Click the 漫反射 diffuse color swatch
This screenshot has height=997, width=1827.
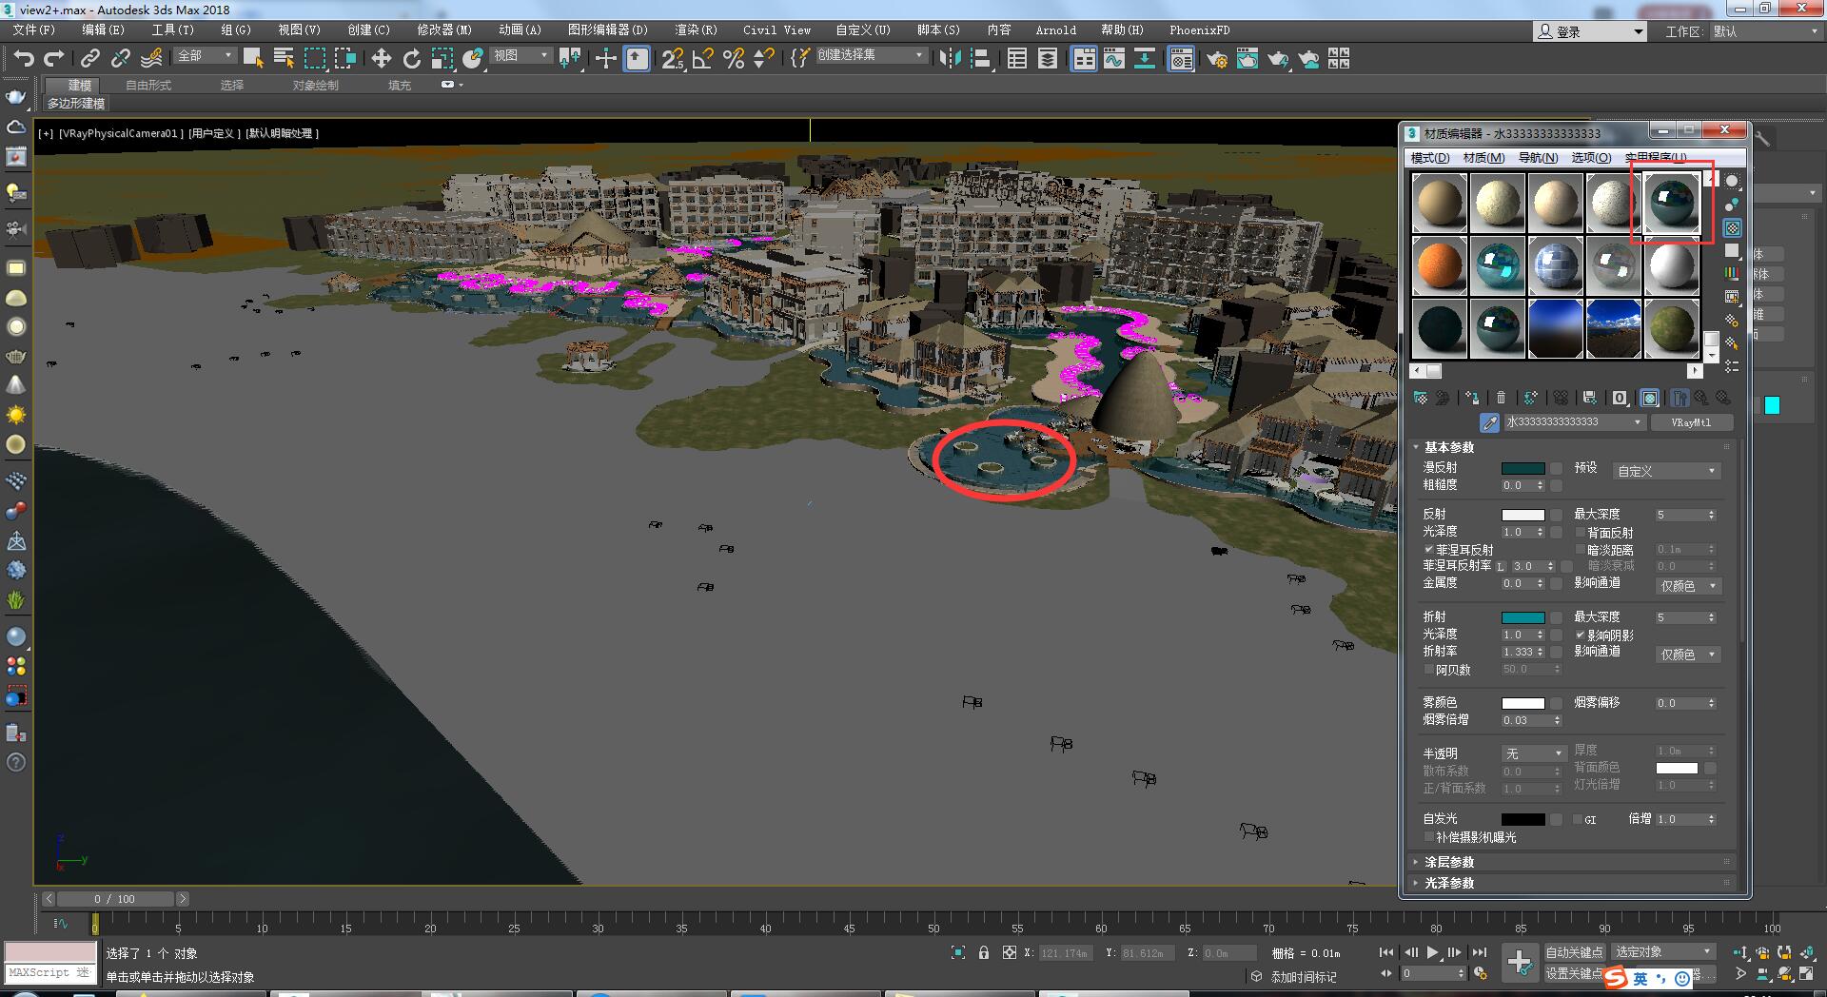1522,468
